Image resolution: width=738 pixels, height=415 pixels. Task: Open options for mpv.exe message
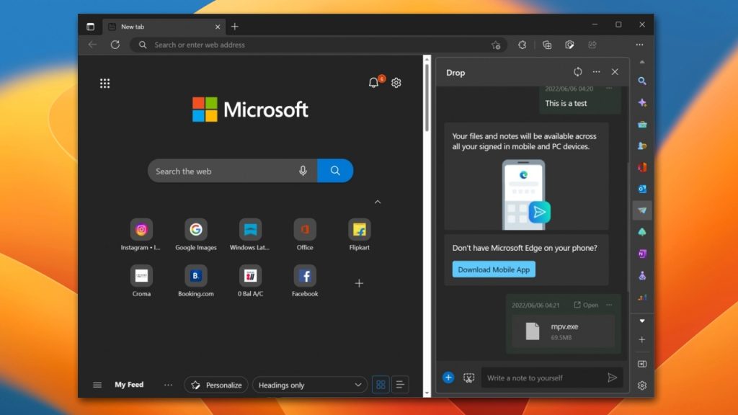click(x=609, y=305)
